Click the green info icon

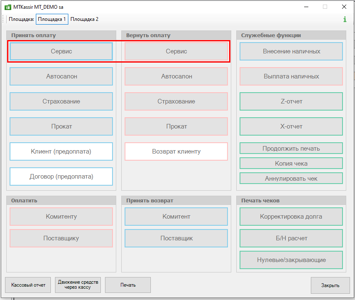coord(345,19)
